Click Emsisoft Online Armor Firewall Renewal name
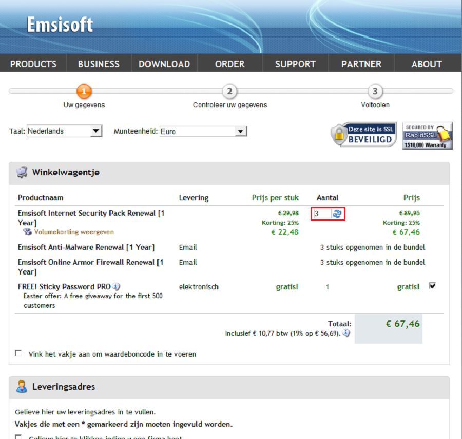This screenshot has height=439, width=462. click(x=90, y=267)
